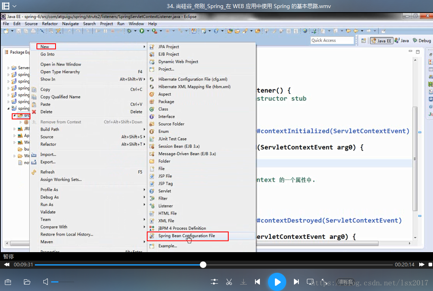433x291 pixels.
Task: Skip to previous video track
Action: tap(257, 282)
